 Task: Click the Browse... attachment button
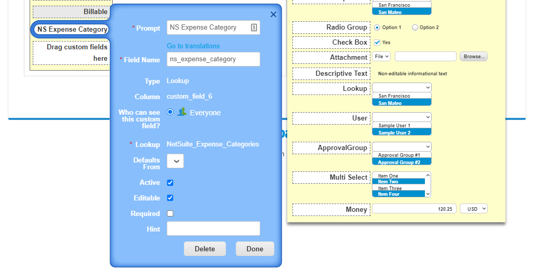473,57
